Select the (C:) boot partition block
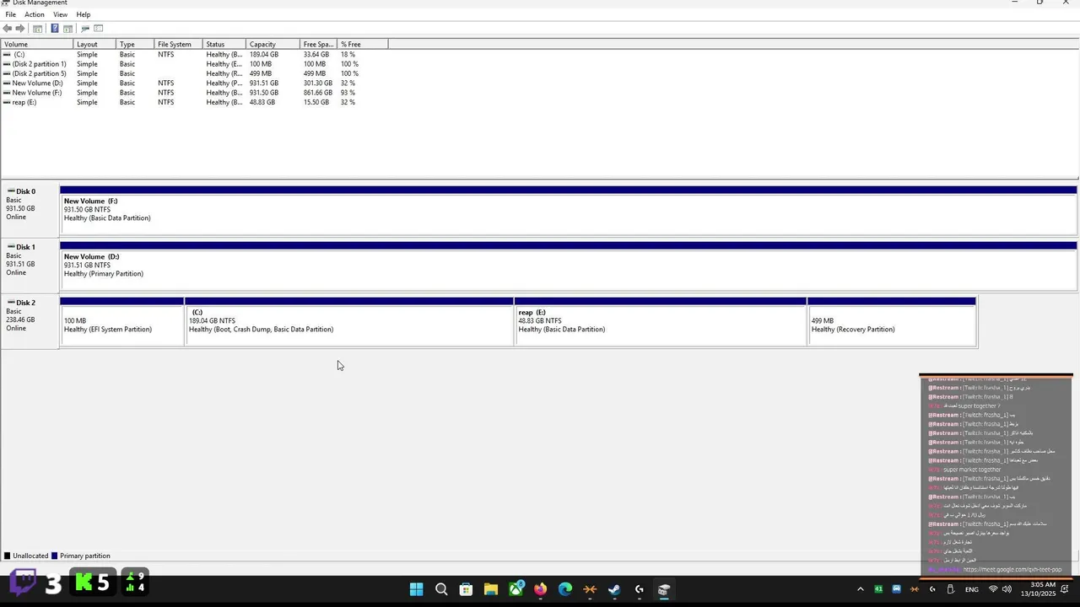 click(x=349, y=322)
